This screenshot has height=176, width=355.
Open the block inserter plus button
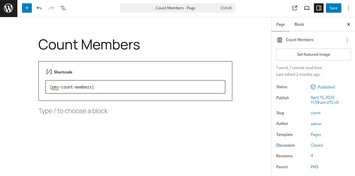pyautogui.click(x=27, y=8)
